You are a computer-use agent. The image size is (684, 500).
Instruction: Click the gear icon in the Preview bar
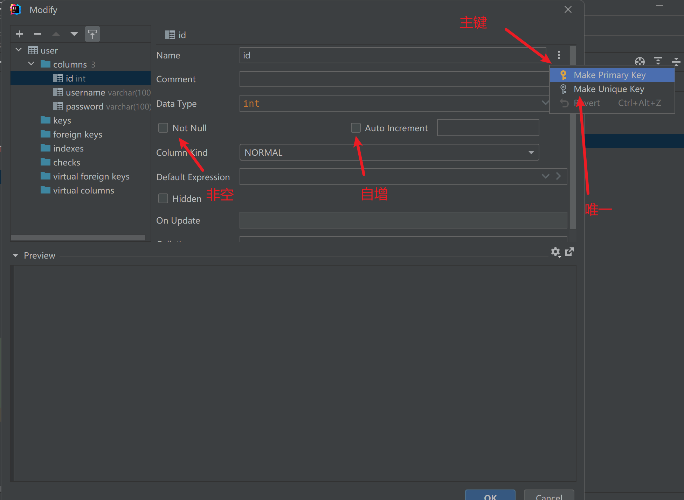click(x=556, y=252)
